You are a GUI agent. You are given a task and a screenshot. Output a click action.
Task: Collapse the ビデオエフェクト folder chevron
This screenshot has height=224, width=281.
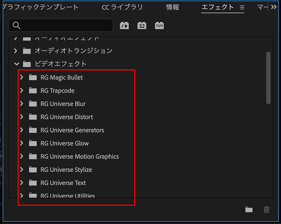point(16,64)
